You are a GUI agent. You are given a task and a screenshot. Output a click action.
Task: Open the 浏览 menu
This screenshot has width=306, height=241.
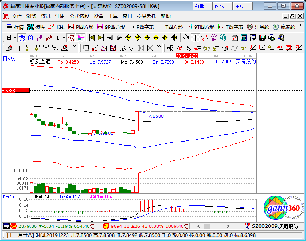pos(31,16)
